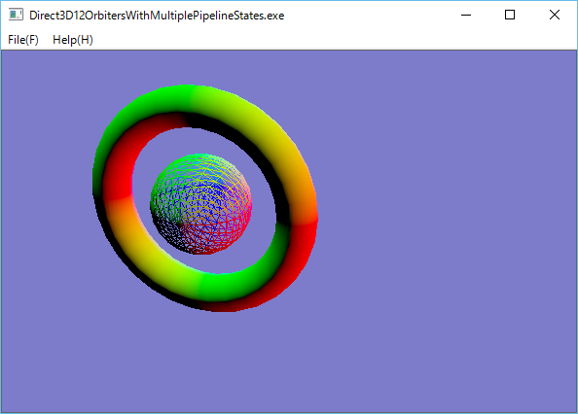Click empty menu bar area beside Help(H)

coord(332,40)
